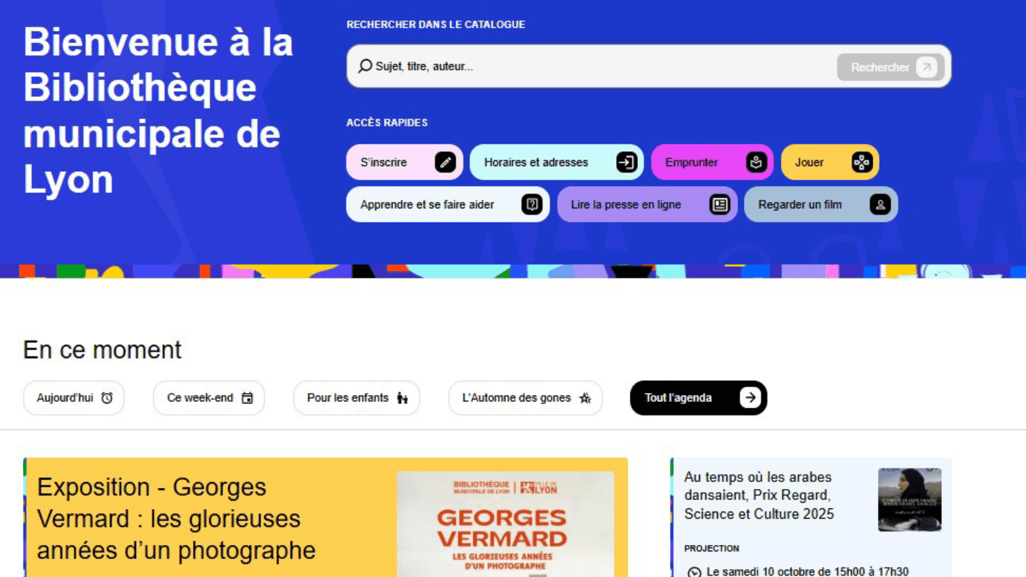Click the icon beside Emprunter

coord(757,162)
